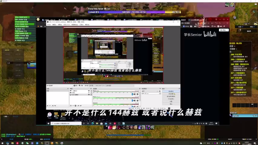Toggle visibility of first source row

click(89, 91)
